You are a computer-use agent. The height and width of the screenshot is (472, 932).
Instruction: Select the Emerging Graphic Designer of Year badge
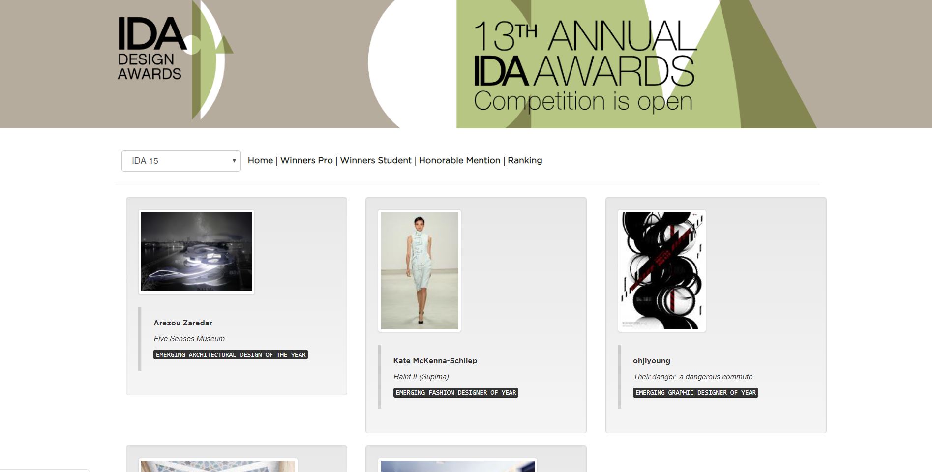click(695, 392)
